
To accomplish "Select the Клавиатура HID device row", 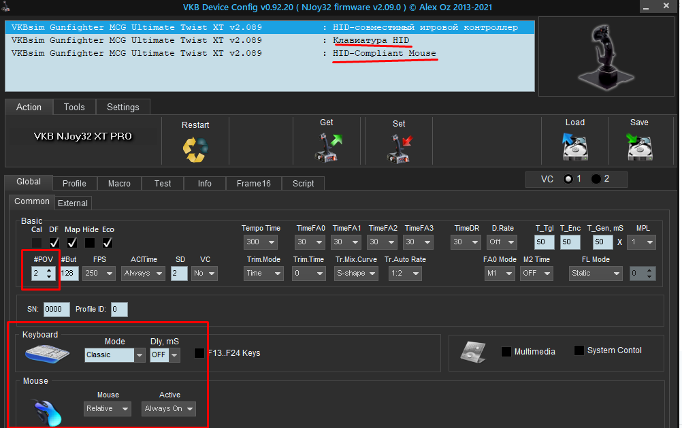I will coord(270,40).
